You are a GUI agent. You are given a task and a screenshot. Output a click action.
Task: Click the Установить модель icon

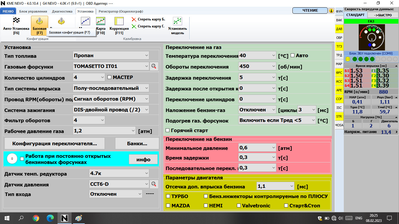pos(177,21)
